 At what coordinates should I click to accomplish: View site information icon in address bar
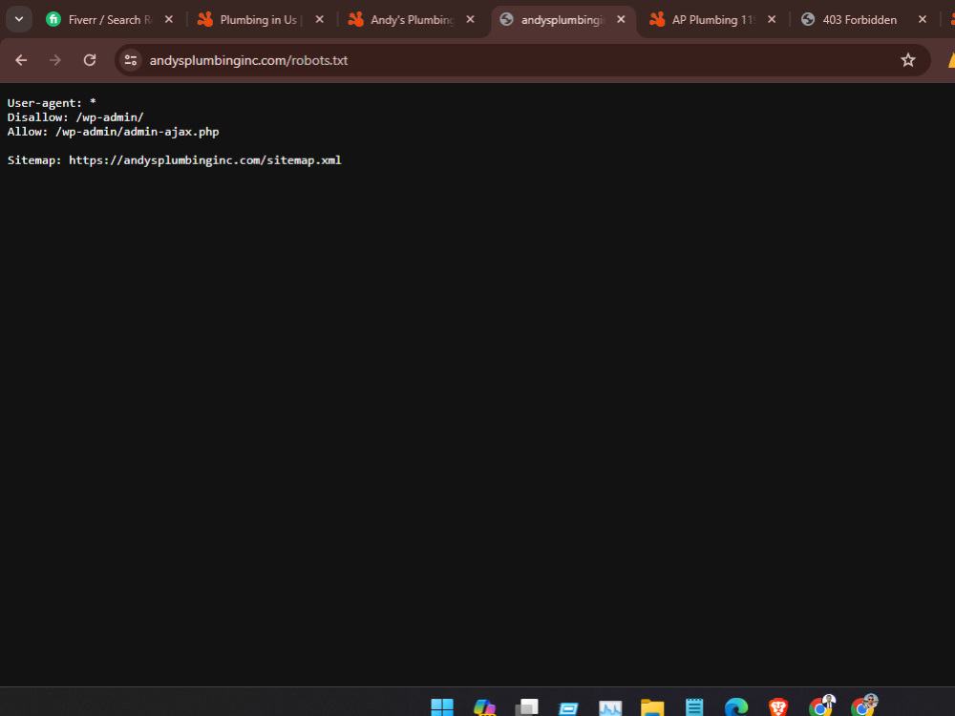[130, 60]
